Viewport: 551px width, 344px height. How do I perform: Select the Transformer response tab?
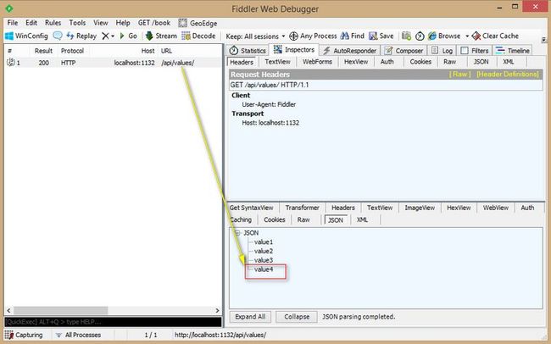pyautogui.click(x=303, y=208)
